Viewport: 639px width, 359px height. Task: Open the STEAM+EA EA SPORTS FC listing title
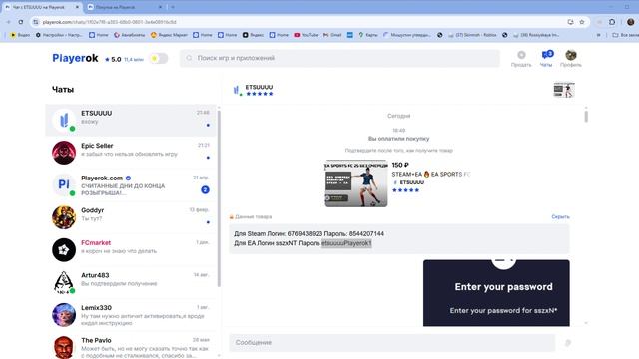(431, 174)
